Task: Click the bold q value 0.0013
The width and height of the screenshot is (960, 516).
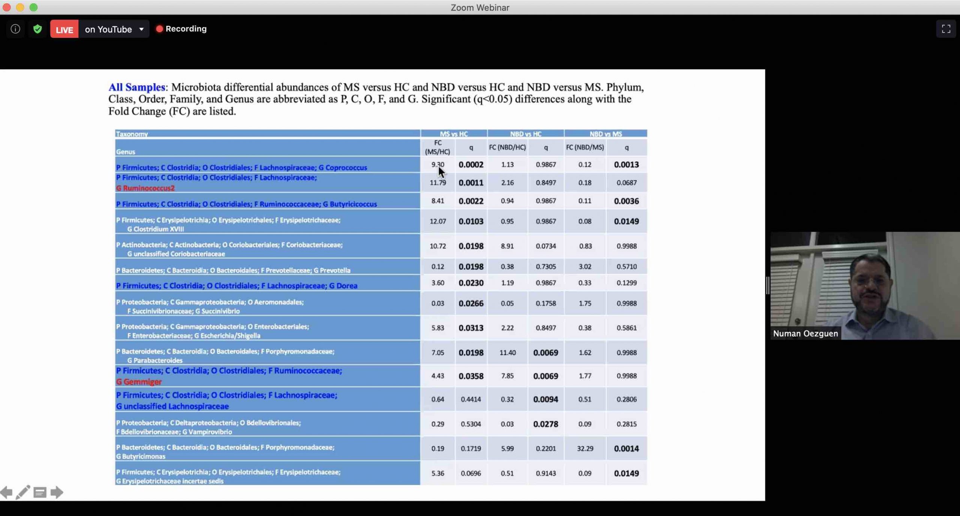Action: click(626, 165)
